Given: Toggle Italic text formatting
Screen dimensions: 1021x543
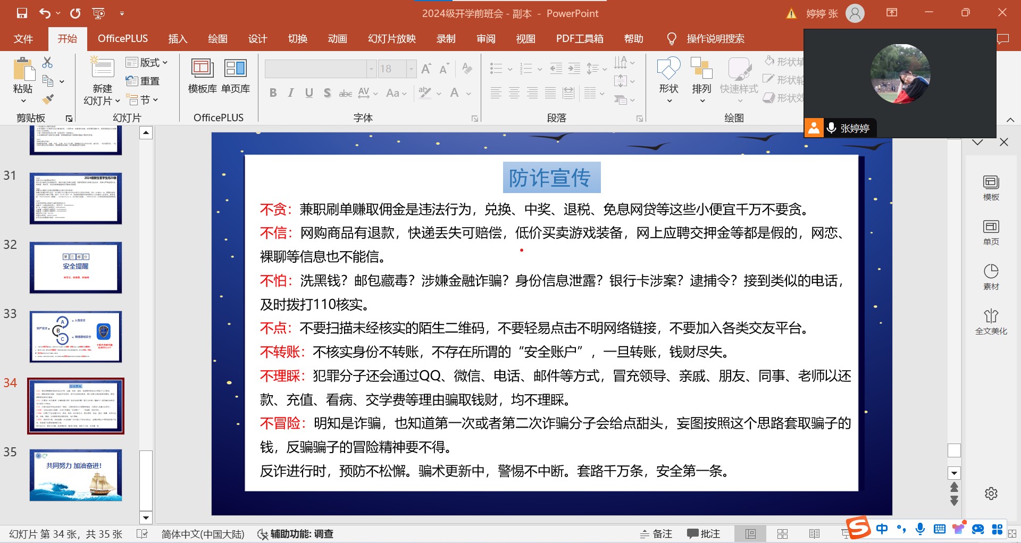Looking at the screenshot, I should click(x=291, y=93).
